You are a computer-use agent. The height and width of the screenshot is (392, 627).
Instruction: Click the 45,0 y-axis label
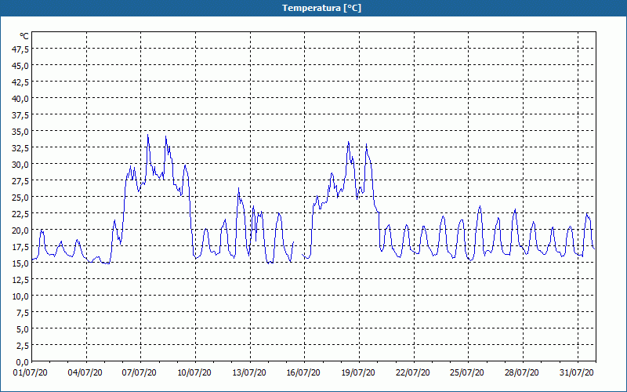point(21,66)
